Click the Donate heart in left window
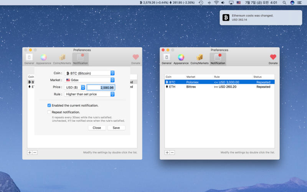307x192 pixels. [x=135, y=58]
